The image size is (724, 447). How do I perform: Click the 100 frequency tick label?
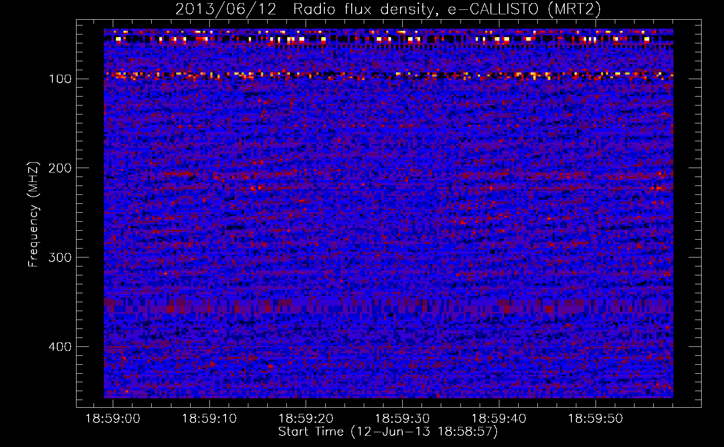click(x=60, y=79)
